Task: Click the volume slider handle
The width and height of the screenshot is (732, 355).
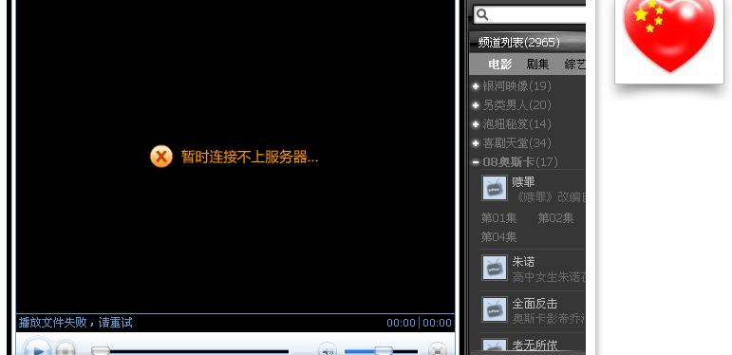Action: (384, 351)
